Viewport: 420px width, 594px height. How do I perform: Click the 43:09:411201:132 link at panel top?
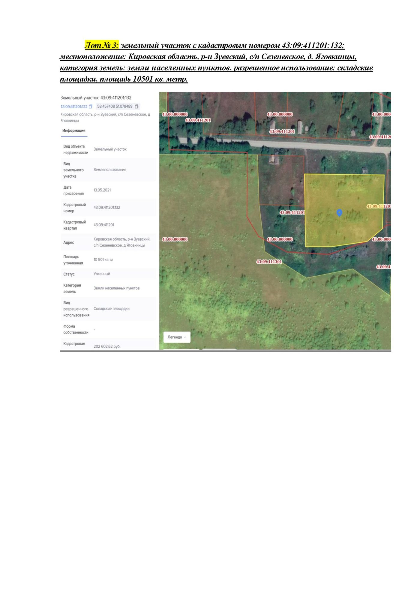pos(74,106)
